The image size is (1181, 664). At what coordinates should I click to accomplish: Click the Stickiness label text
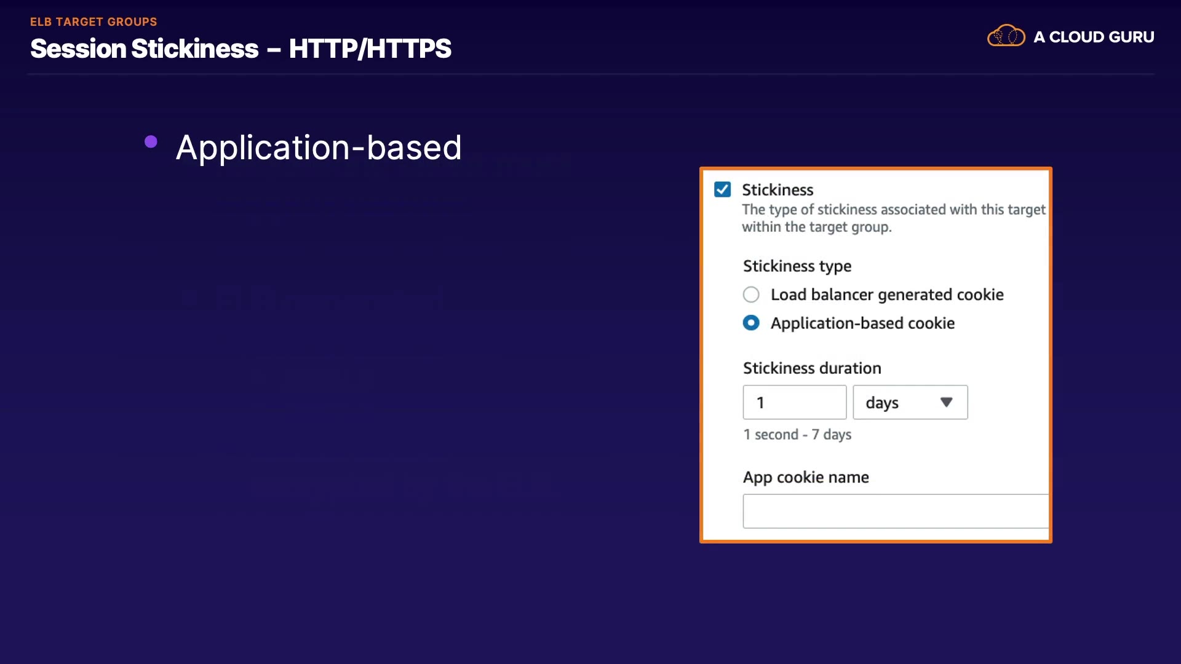(777, 190)
